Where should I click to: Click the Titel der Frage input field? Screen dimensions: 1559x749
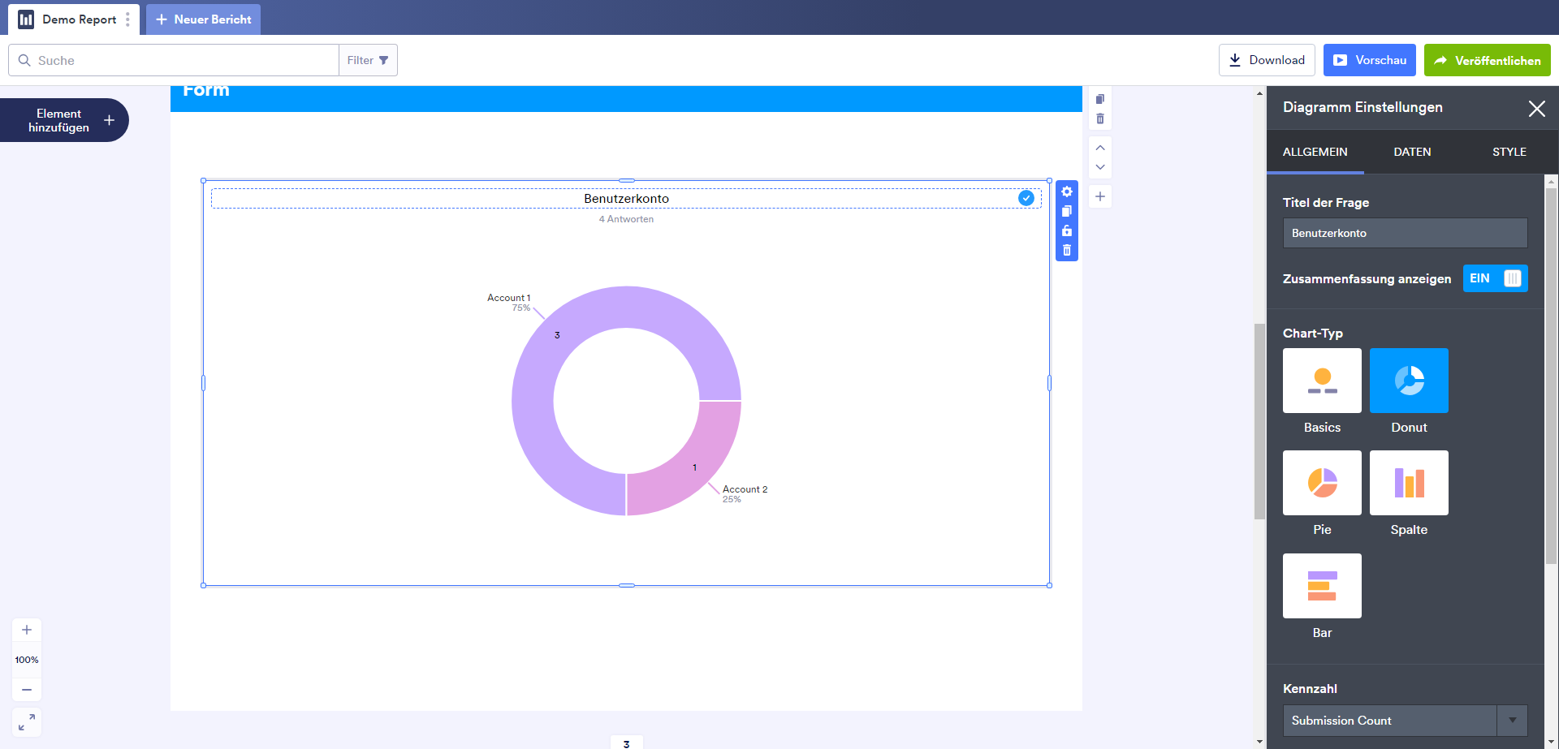pos(1405,233)
